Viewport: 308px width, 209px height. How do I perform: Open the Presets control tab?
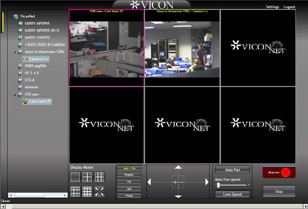(x=129, y=175)
